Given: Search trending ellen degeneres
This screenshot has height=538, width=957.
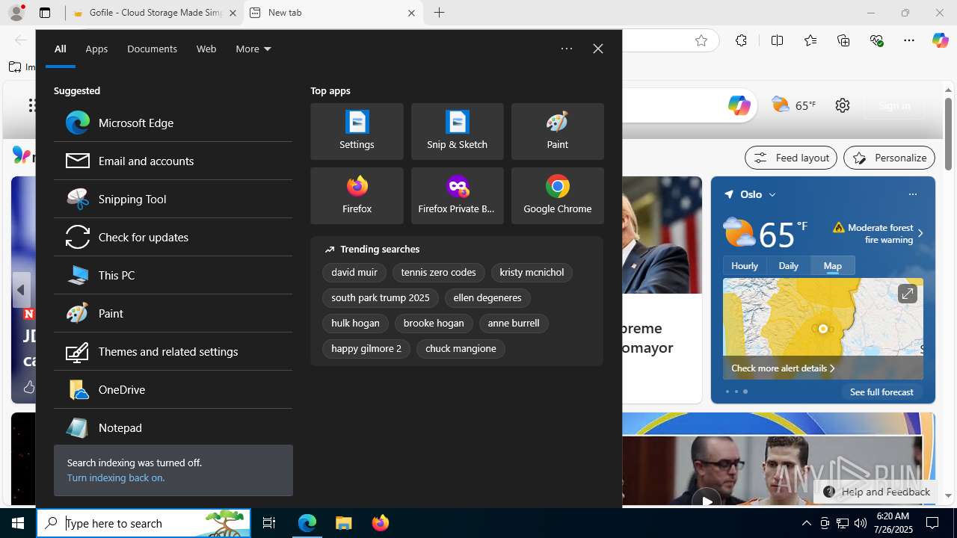Looking at the screenshot, I should tap(487, 298).
